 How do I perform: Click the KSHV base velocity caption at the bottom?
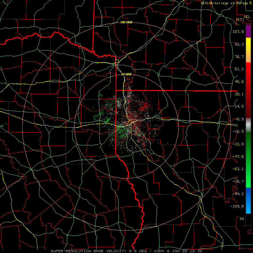(126, 251)
